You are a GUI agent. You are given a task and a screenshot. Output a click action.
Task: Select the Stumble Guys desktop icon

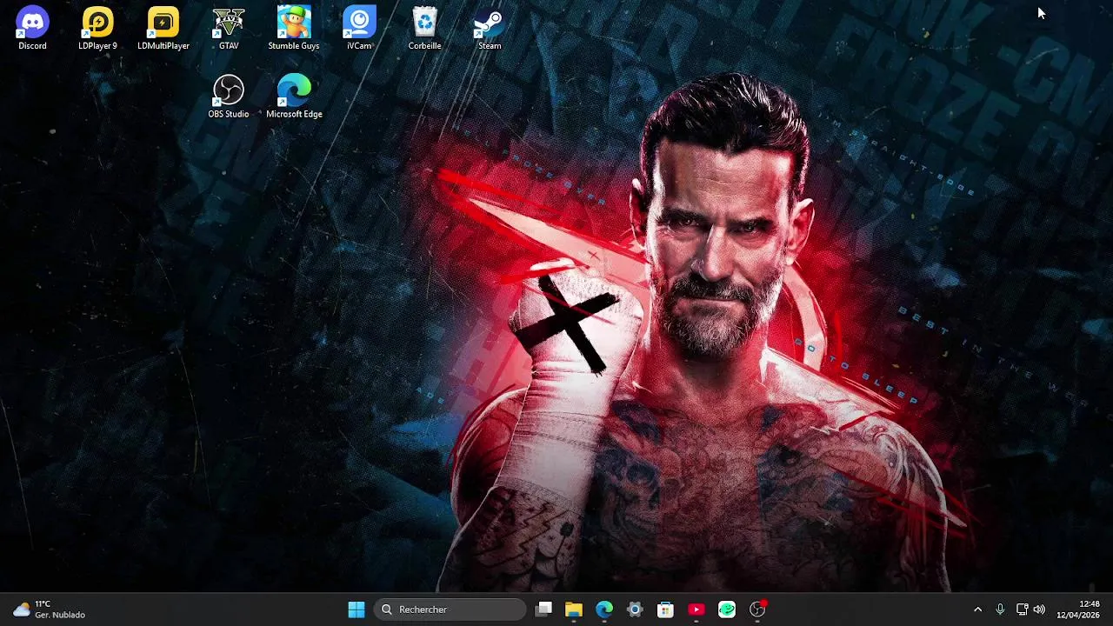(294, 28)
